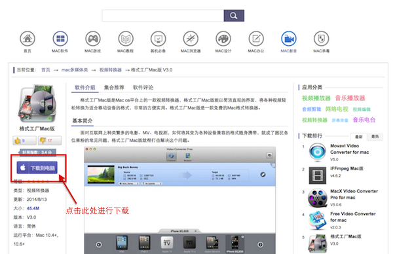
Task: Click the thumbs-up like button
Action: click(25, 141)
